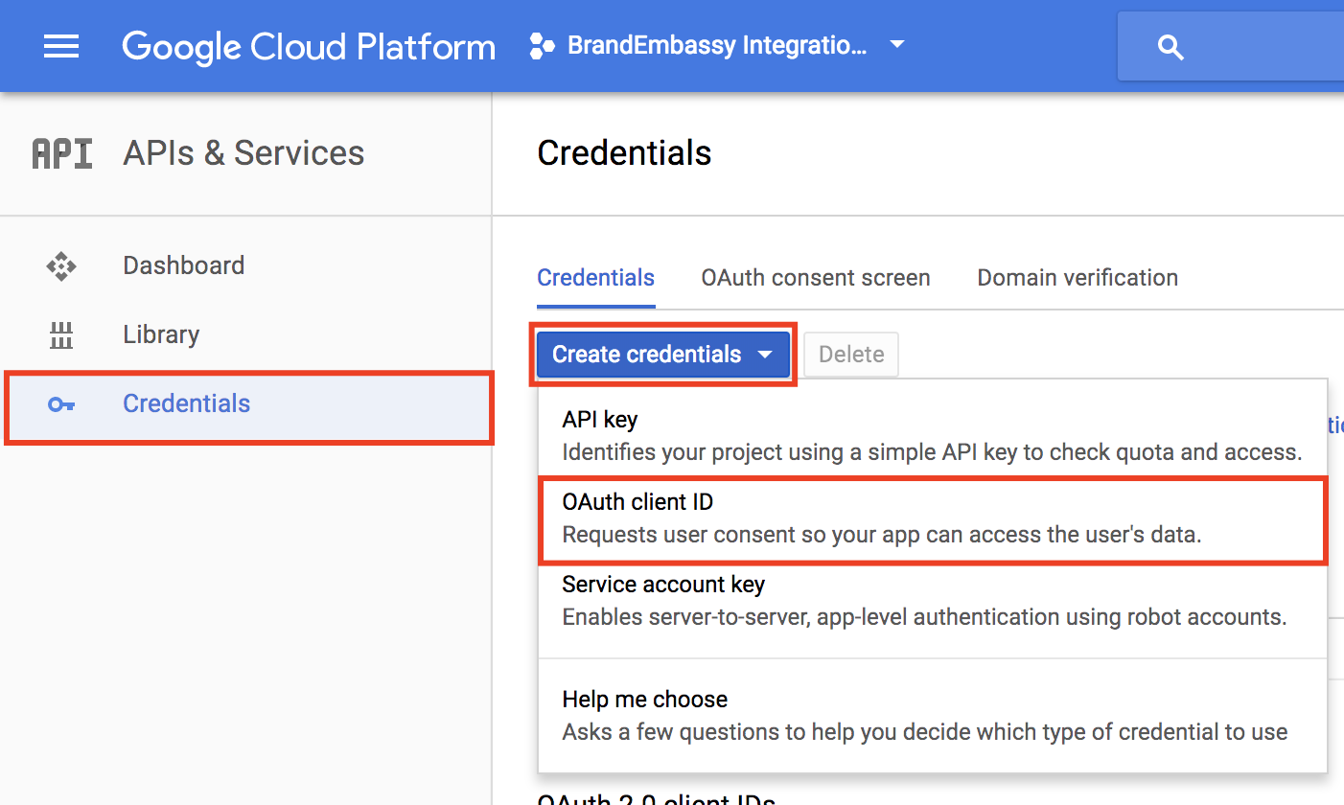Image resolution: width=1344 pixels, height=805 pixels.
Task: Choose OAuth client ID option
Action: click(932, 518)
